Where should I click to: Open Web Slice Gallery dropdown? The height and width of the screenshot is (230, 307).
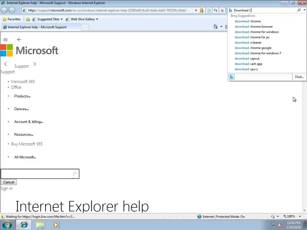[x=82, y=19]
